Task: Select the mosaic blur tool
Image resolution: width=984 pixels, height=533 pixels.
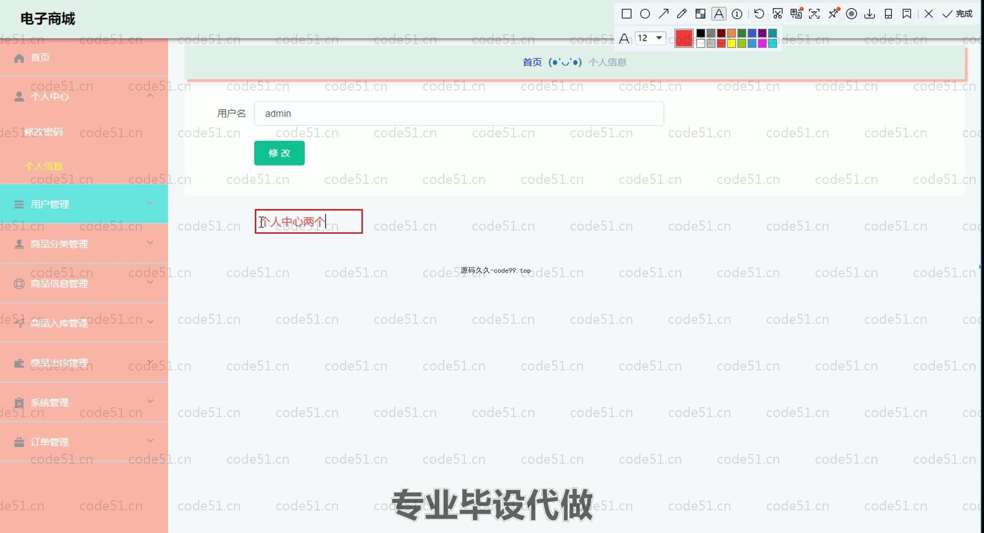Action: point(700,14)
